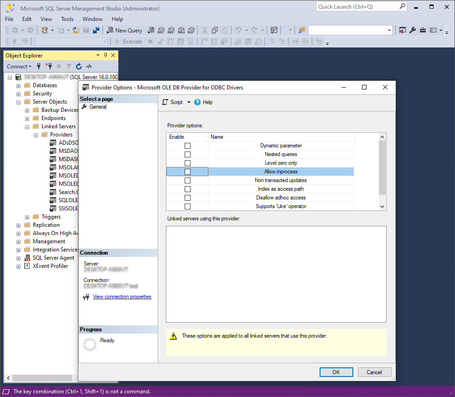455x397 pixels.
Task: Open the View menu
Action: pos(46,19)
